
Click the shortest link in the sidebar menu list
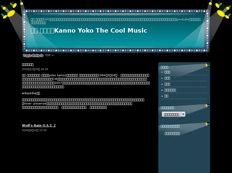pyautogui.click(x=166, y=96)
